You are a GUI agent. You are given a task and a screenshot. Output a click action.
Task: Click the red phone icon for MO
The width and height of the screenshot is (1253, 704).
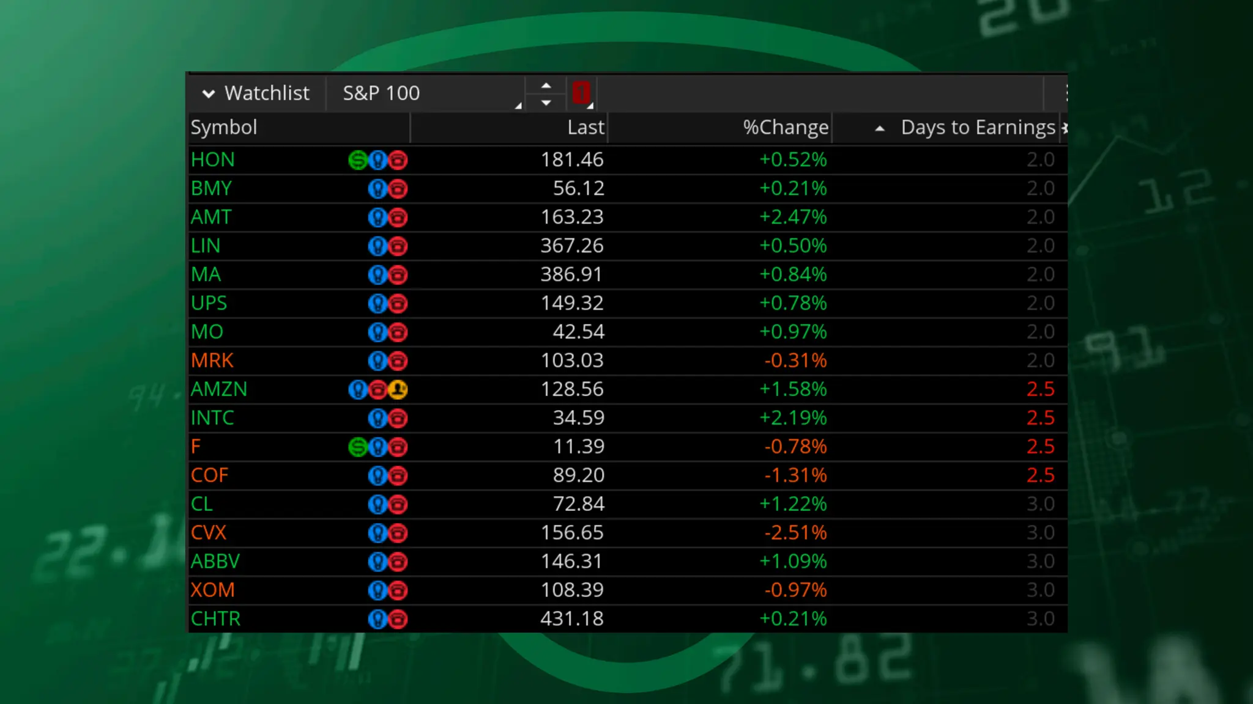[398, 332]
